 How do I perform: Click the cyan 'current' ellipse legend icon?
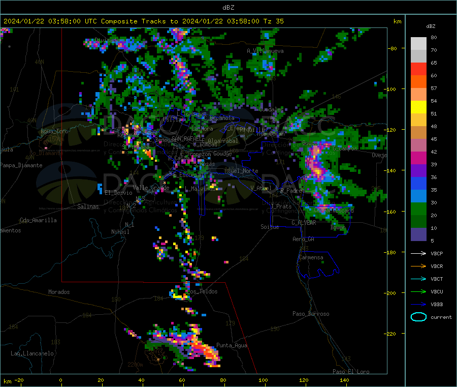(x=418, y=317)
